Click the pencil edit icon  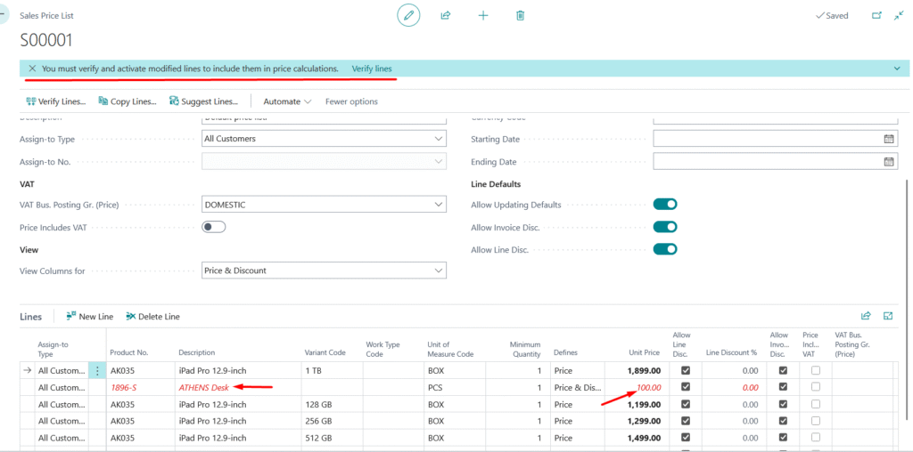click(x=408, y=15)
